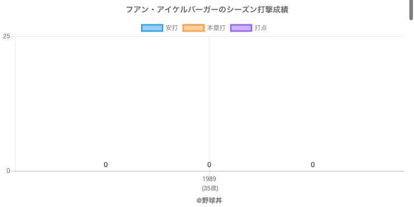Select the rightmost 0 data label

(x=313, y=165)
